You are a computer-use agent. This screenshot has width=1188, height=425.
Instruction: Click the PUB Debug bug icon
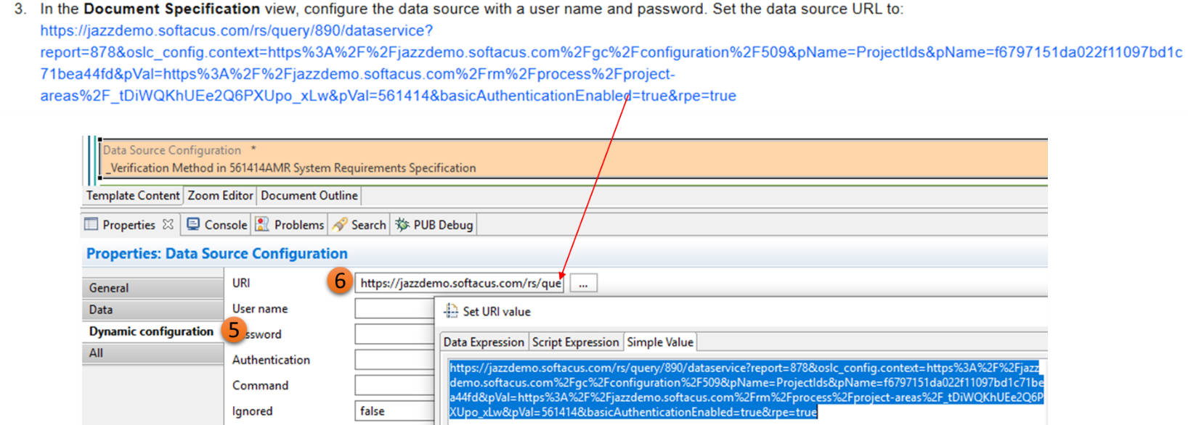[x=402, y=224]
